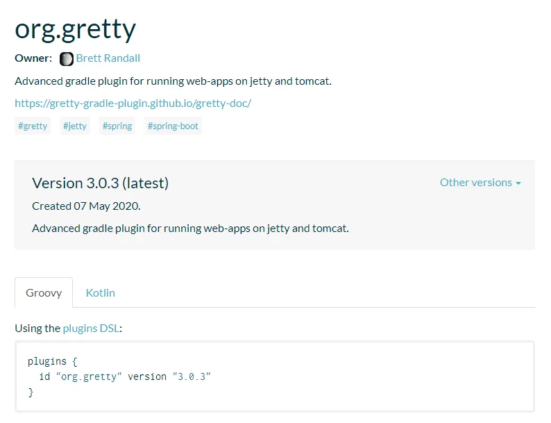The width and height of the screenshot is (551, 423).
Task: Click the Version 3.0.3 (latest) heading
Action: coord(100,183)
